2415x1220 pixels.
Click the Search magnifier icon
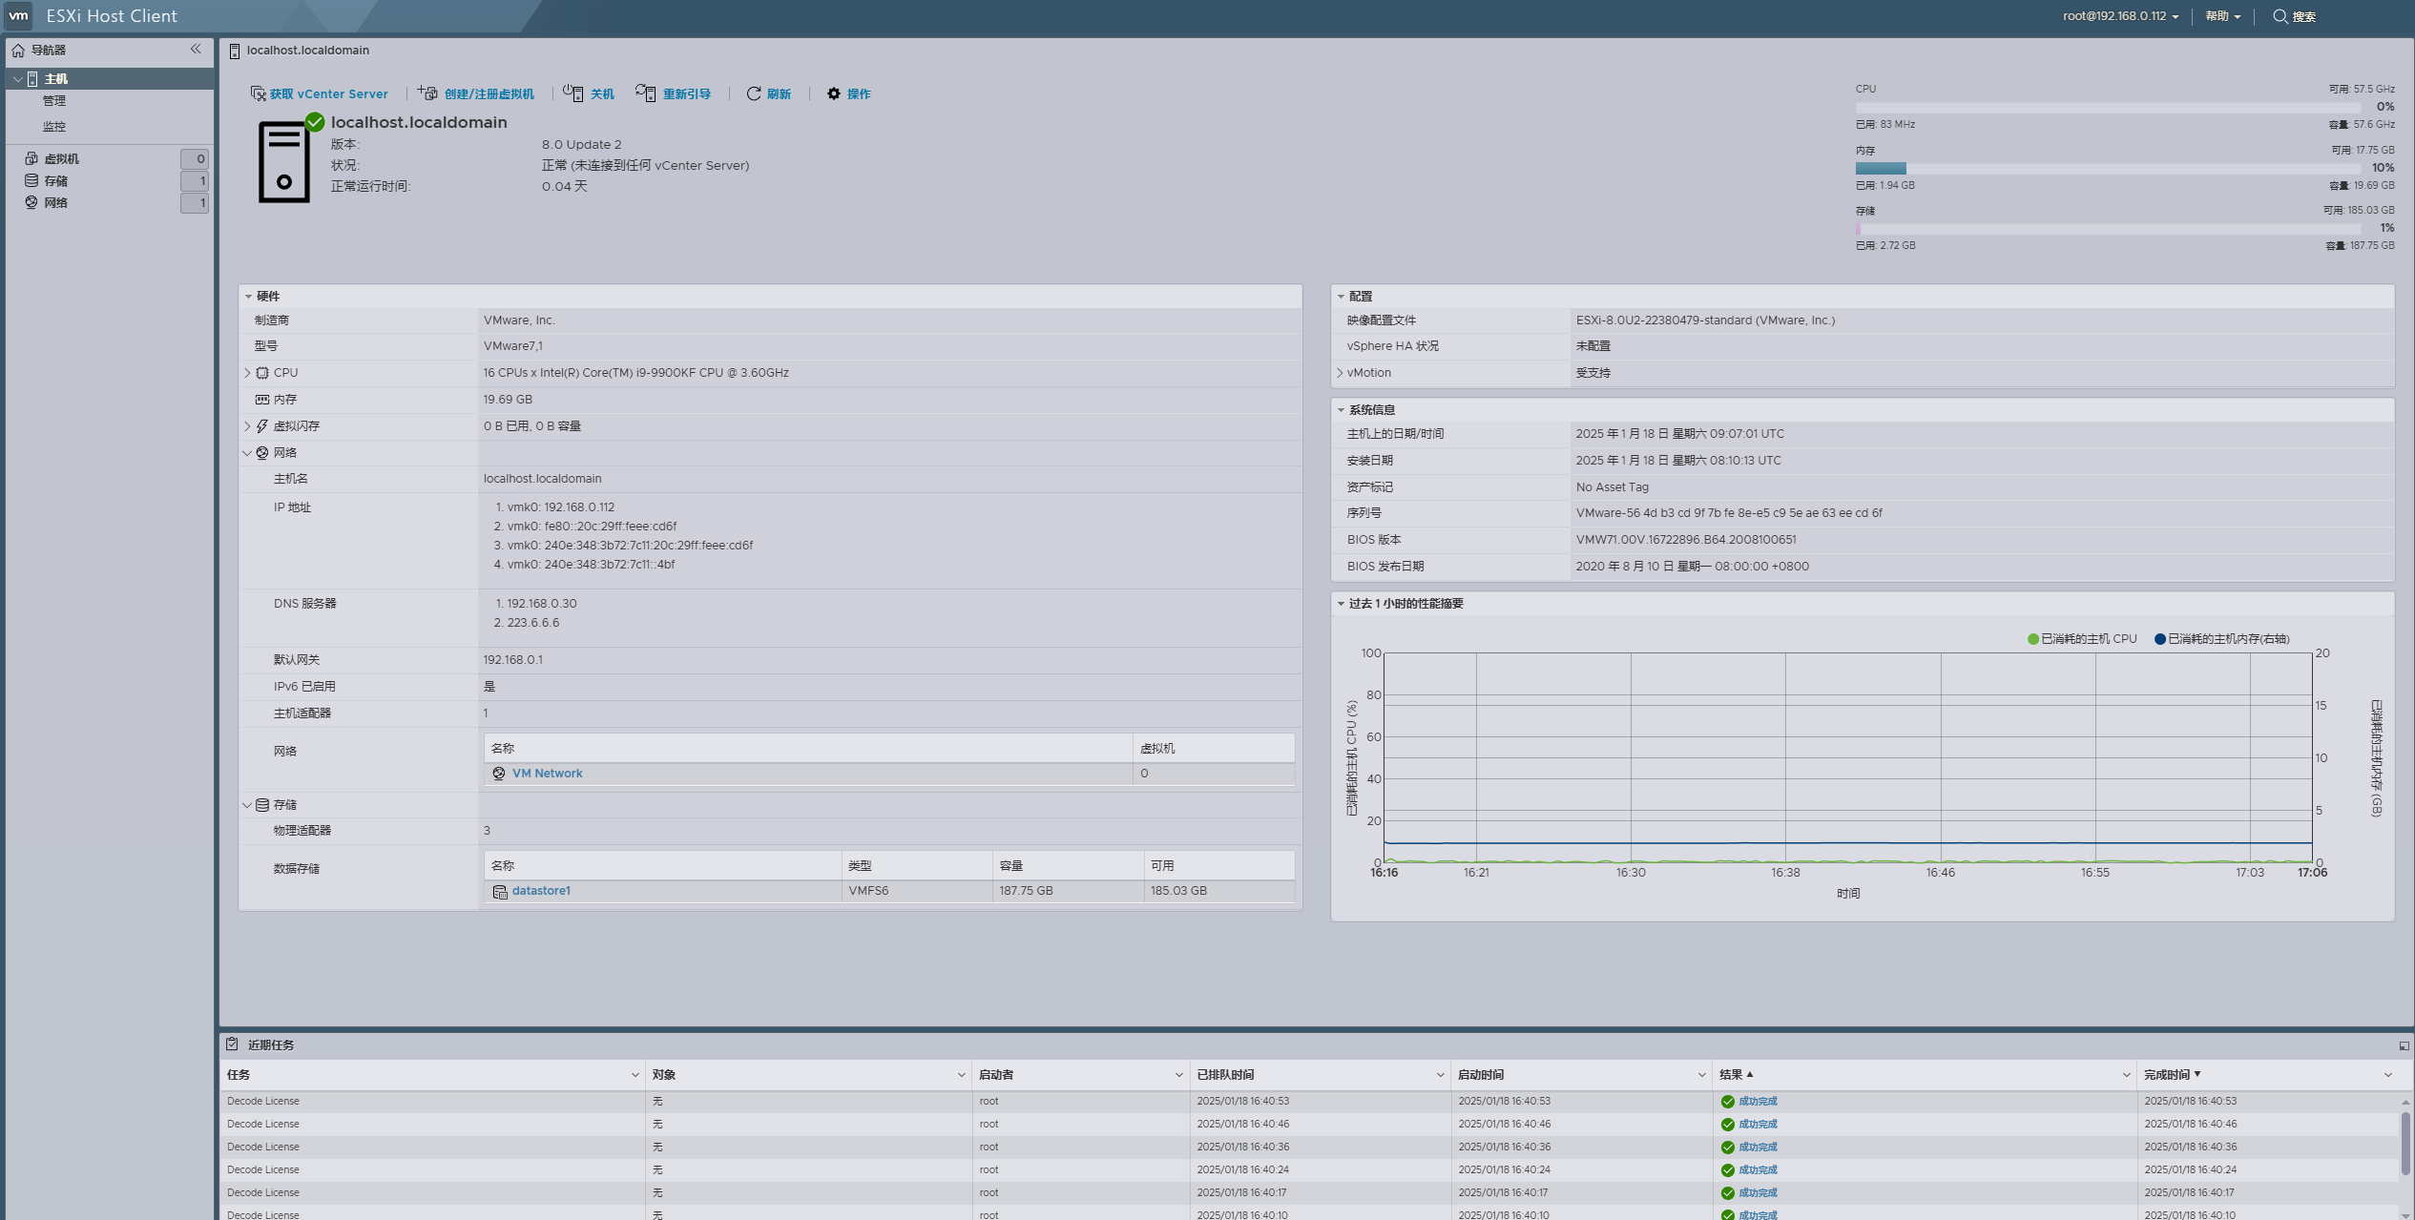[x=2280, y=16]
